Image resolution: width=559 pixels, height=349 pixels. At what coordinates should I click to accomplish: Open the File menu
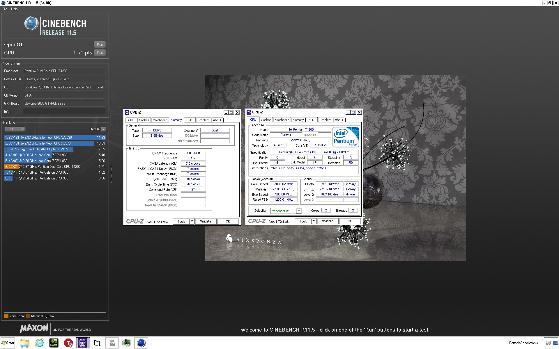point(5,9)
